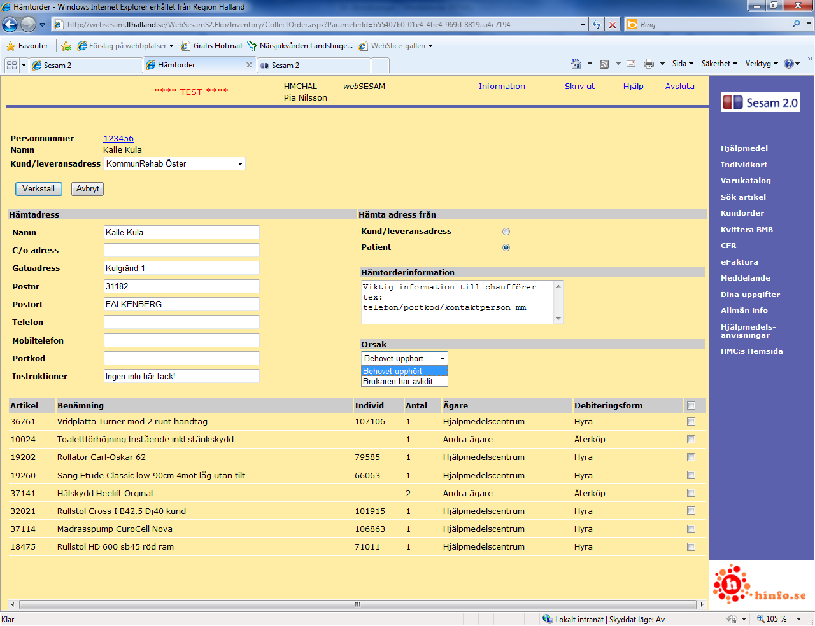815x626 pixels.
Task: Select the Kund/leveransadress radio button
Action: click(x=506, y=232)
